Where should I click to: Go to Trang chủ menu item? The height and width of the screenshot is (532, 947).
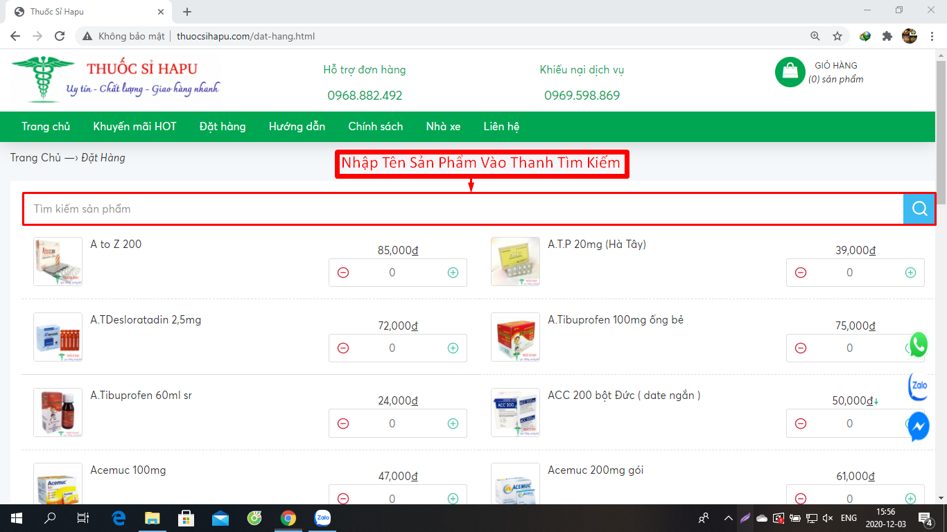click(x=46, y=127)
